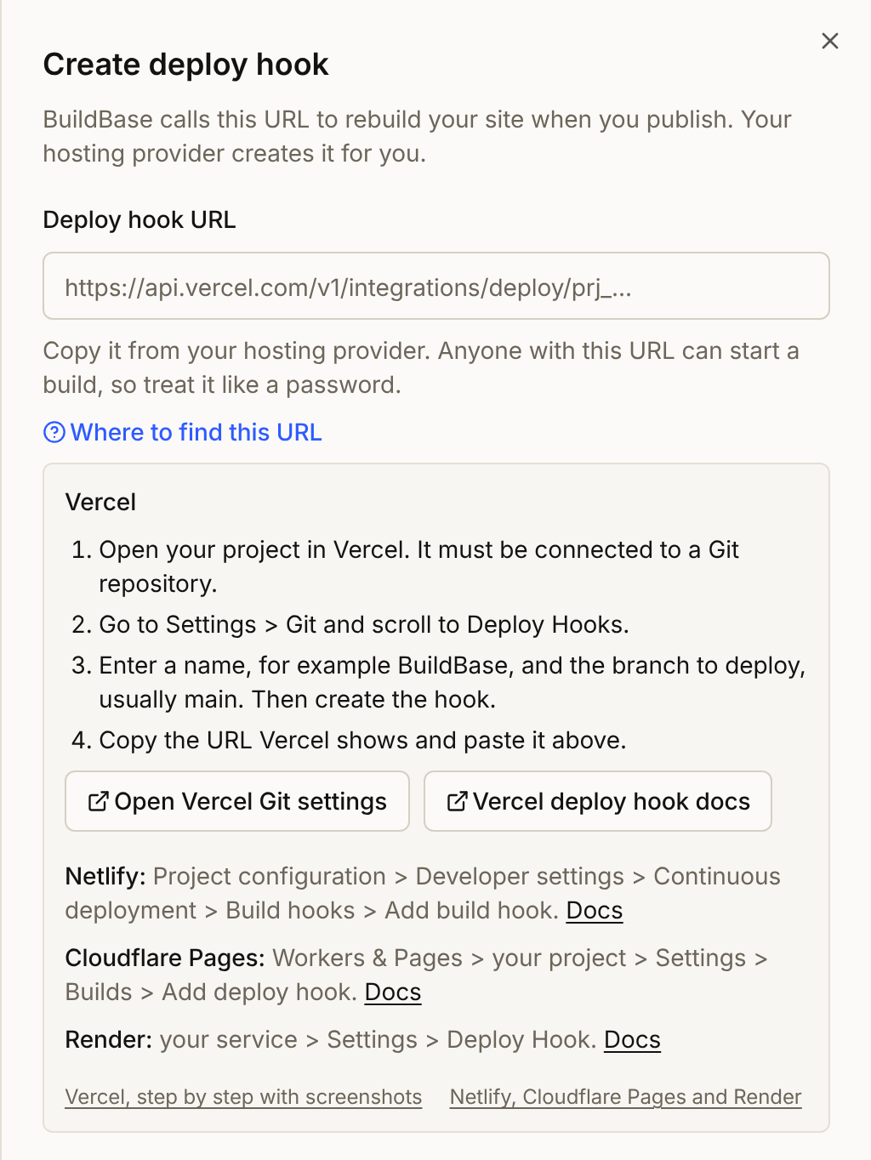Open Vercel, step by step with screenshots link
The image size is (871, 1160).
point(243,1097)
